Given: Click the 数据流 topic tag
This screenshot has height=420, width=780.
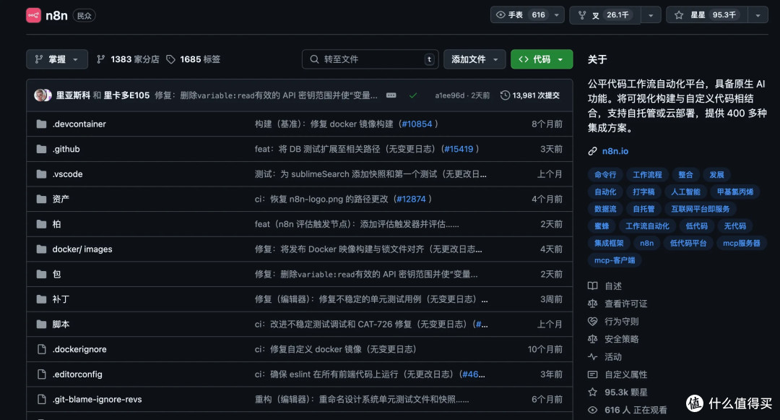Looking at the screenshot, I should [x=605, y=209].
